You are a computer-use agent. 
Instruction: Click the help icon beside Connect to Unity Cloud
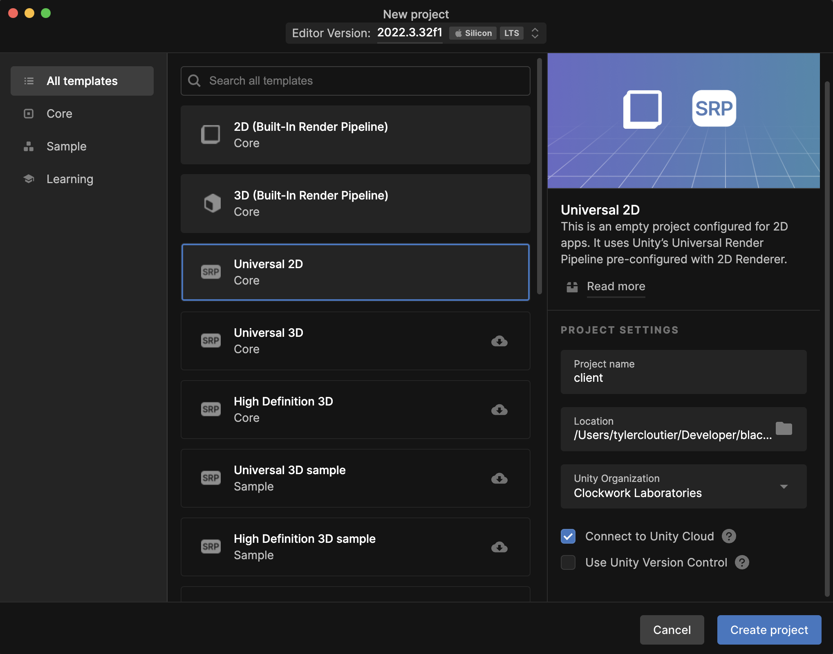tap(729, 536)
